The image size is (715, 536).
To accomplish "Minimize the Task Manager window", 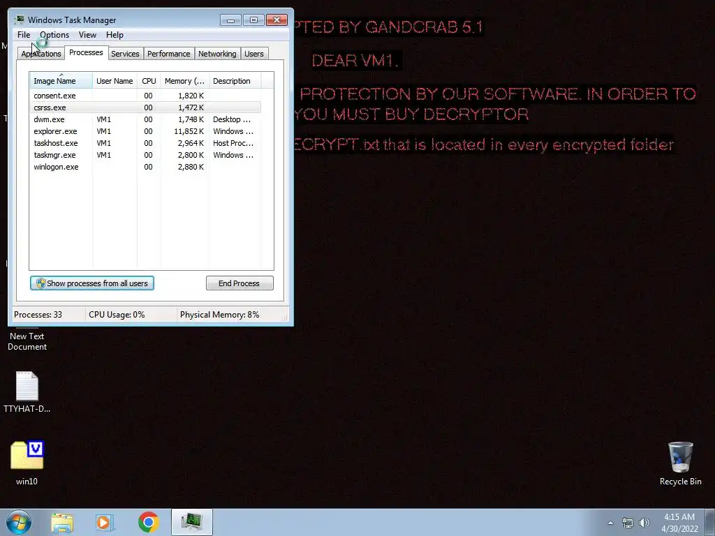I will (230, 20).
